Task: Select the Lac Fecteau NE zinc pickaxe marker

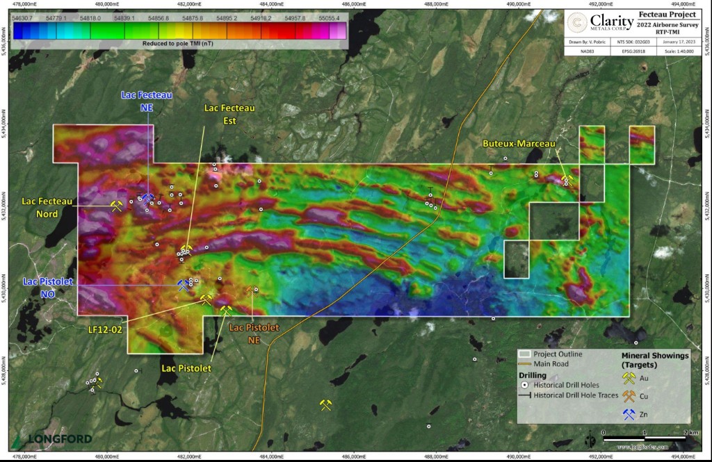Action: coord(147,199)
